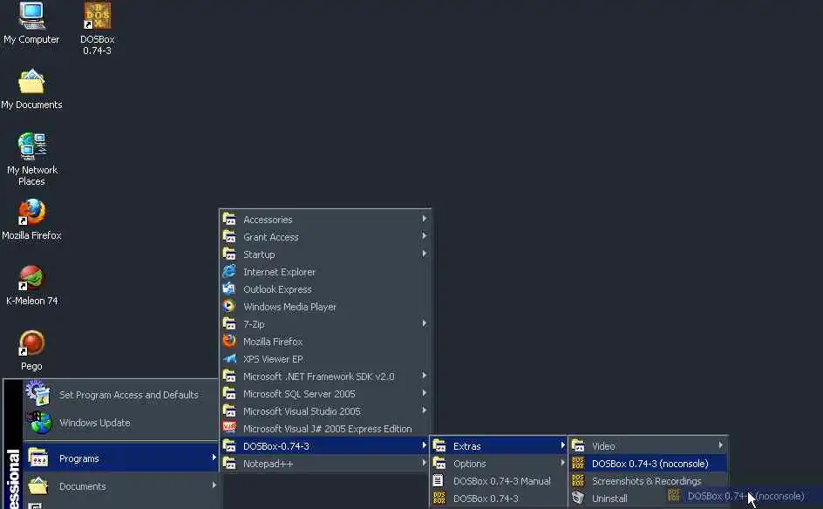Expand the Microsoft SQL Server 2005 arrow
This screenshot has height=509, width=823.
[424, 393]
